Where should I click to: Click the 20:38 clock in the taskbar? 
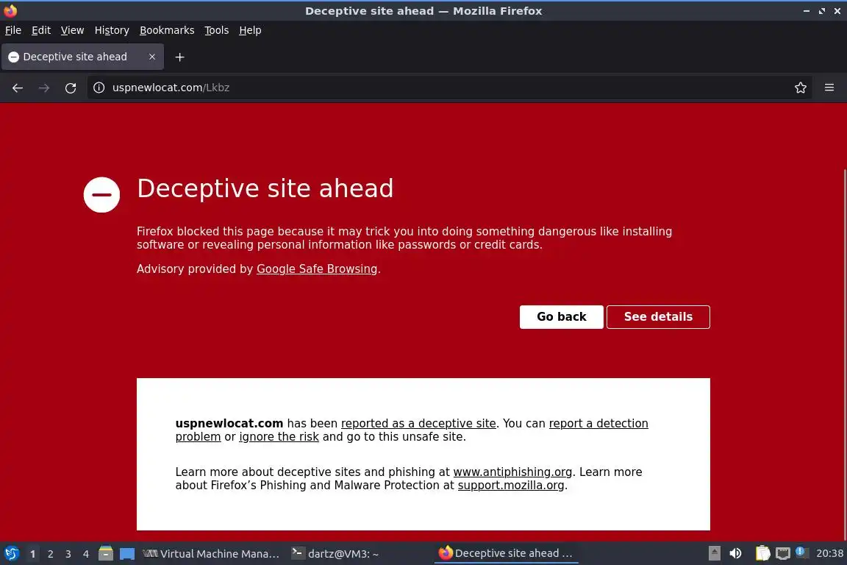point(829,554)
